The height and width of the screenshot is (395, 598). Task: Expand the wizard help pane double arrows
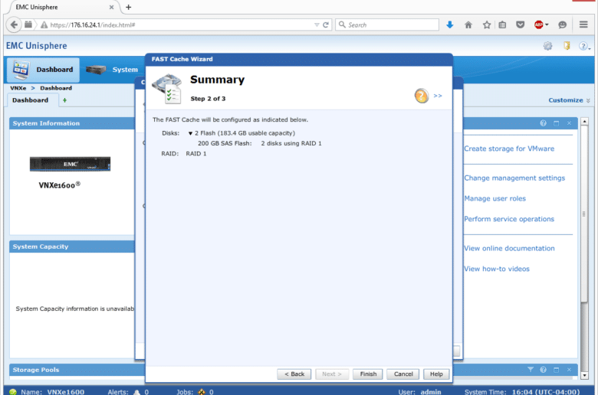click(438, 96)
